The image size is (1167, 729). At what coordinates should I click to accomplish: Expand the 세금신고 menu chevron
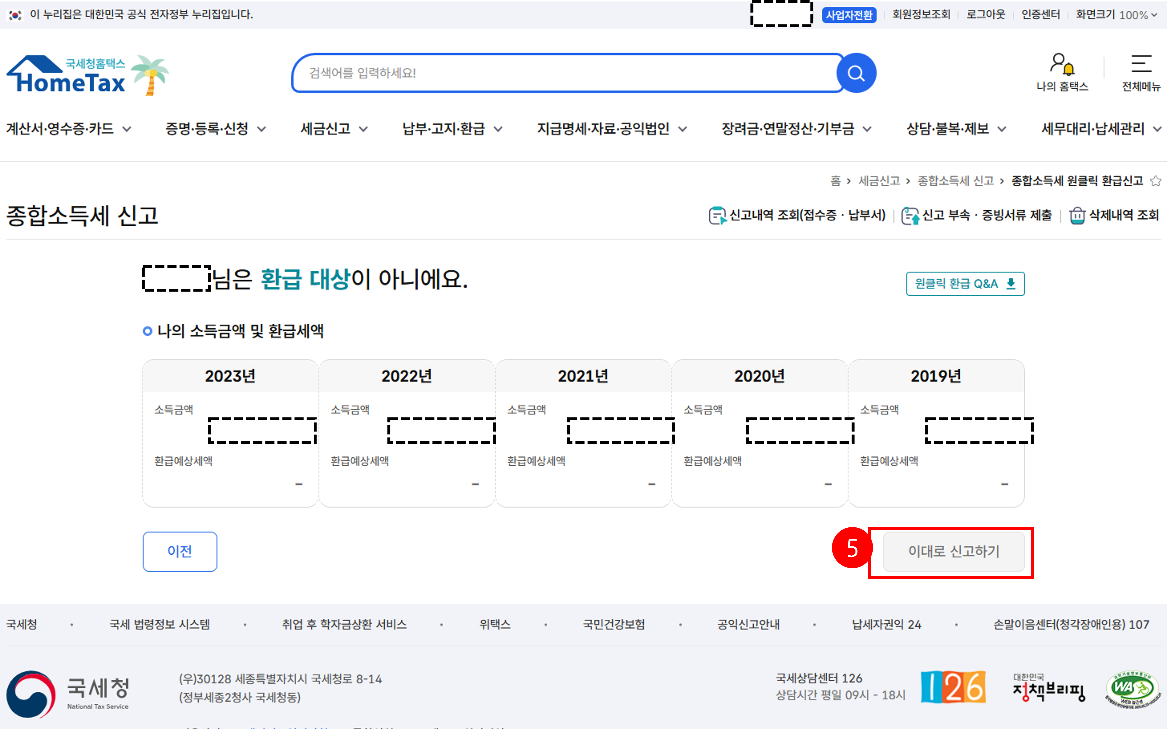pyautogui.click(x=363, y=129)
